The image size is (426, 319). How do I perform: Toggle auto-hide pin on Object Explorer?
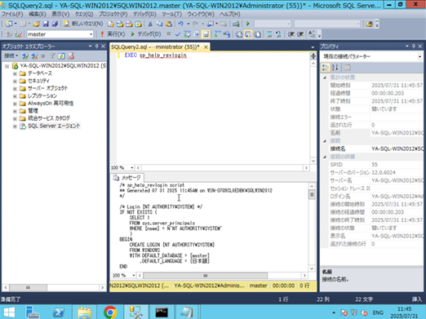(96, 47)
